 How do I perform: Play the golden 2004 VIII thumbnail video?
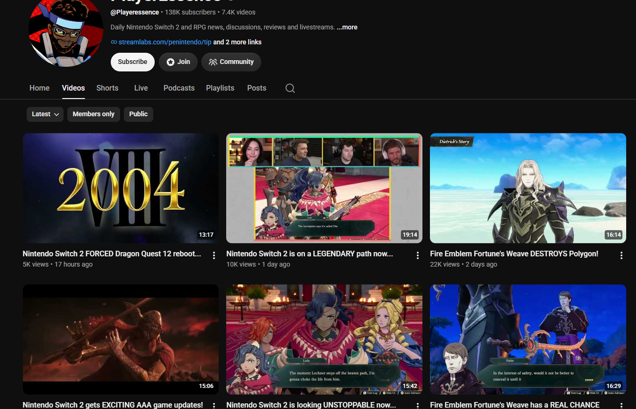tap(121, 188)
